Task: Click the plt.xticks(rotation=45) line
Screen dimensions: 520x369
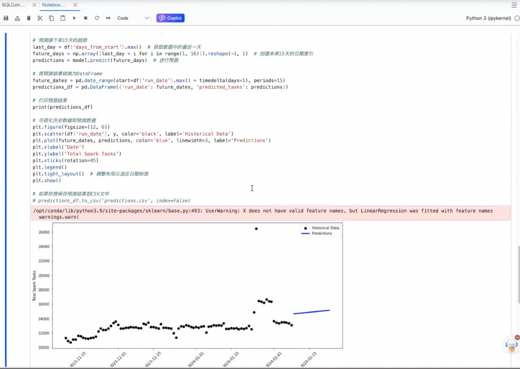Action: pos(65,160)
